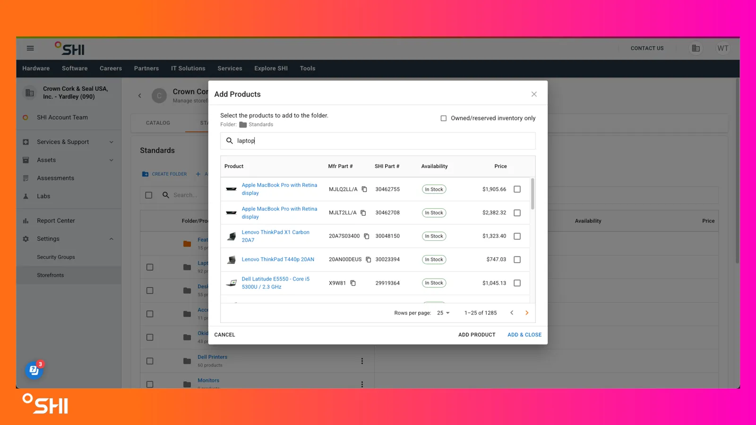
Task: Open the Dell Latitude E5550 product link
Action: point(275,283)
